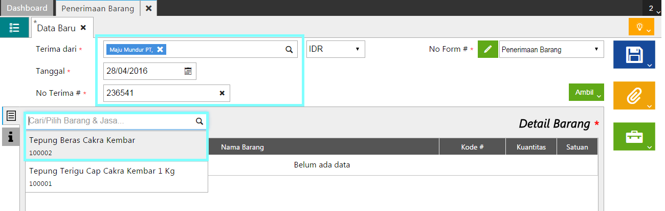The width and height of the screenshot is (665, 211).
Task: Expand the Ambil green dropdown button
Action: tap(586, 93)
